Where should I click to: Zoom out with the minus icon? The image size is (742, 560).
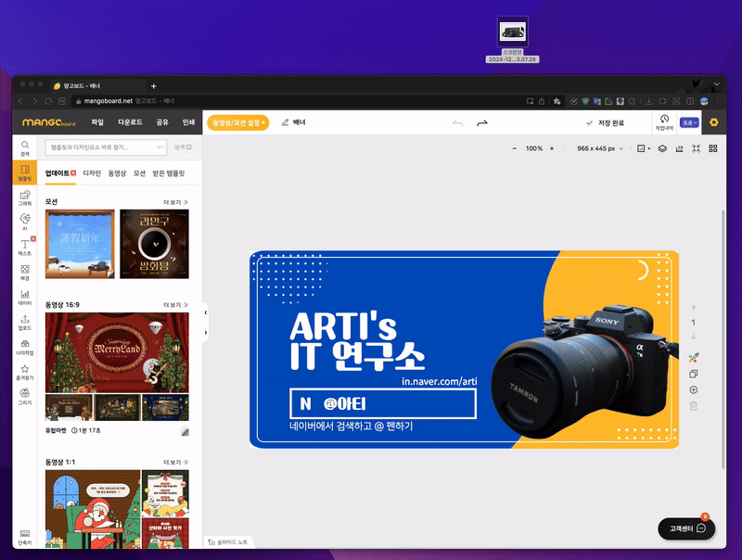515,148
